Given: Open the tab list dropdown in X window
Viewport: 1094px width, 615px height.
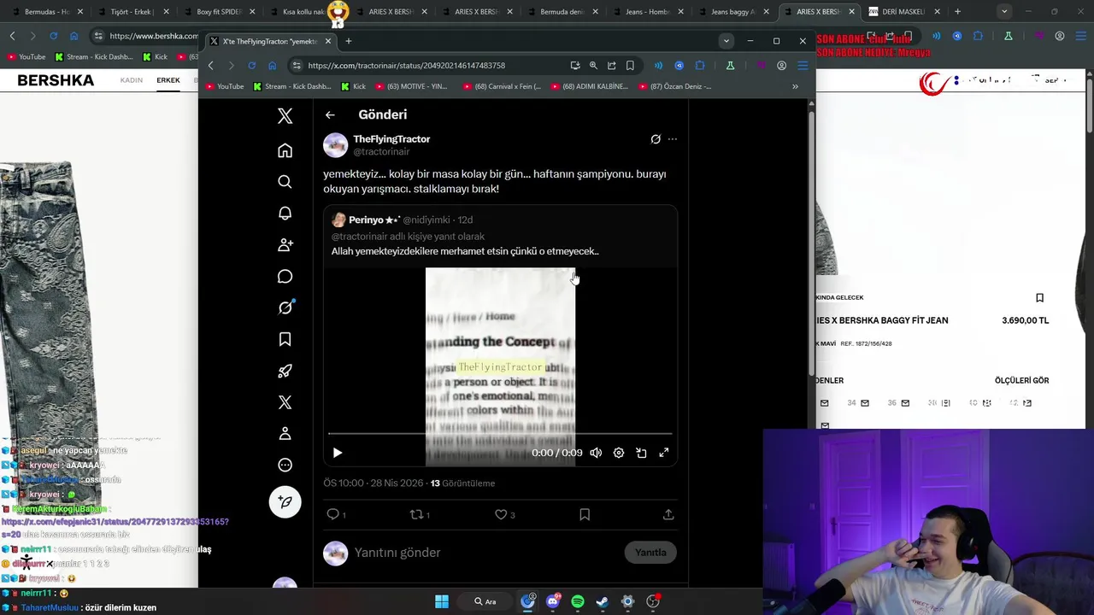Looking at the screenshot, I should click(726, 41).
